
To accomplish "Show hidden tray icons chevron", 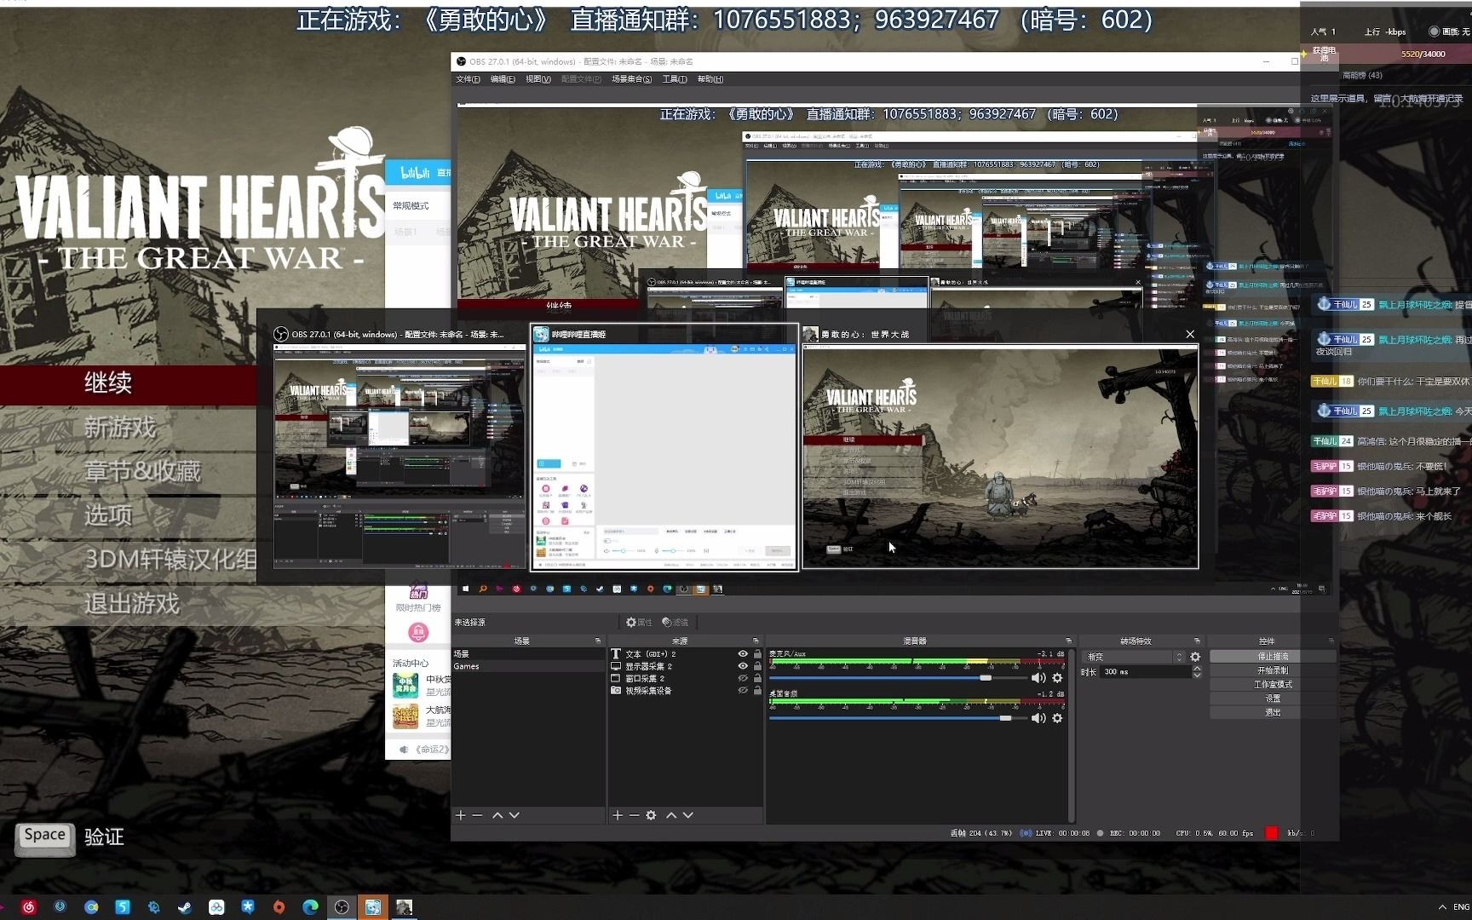I will pyautogui.click(x=1442, y=907).
